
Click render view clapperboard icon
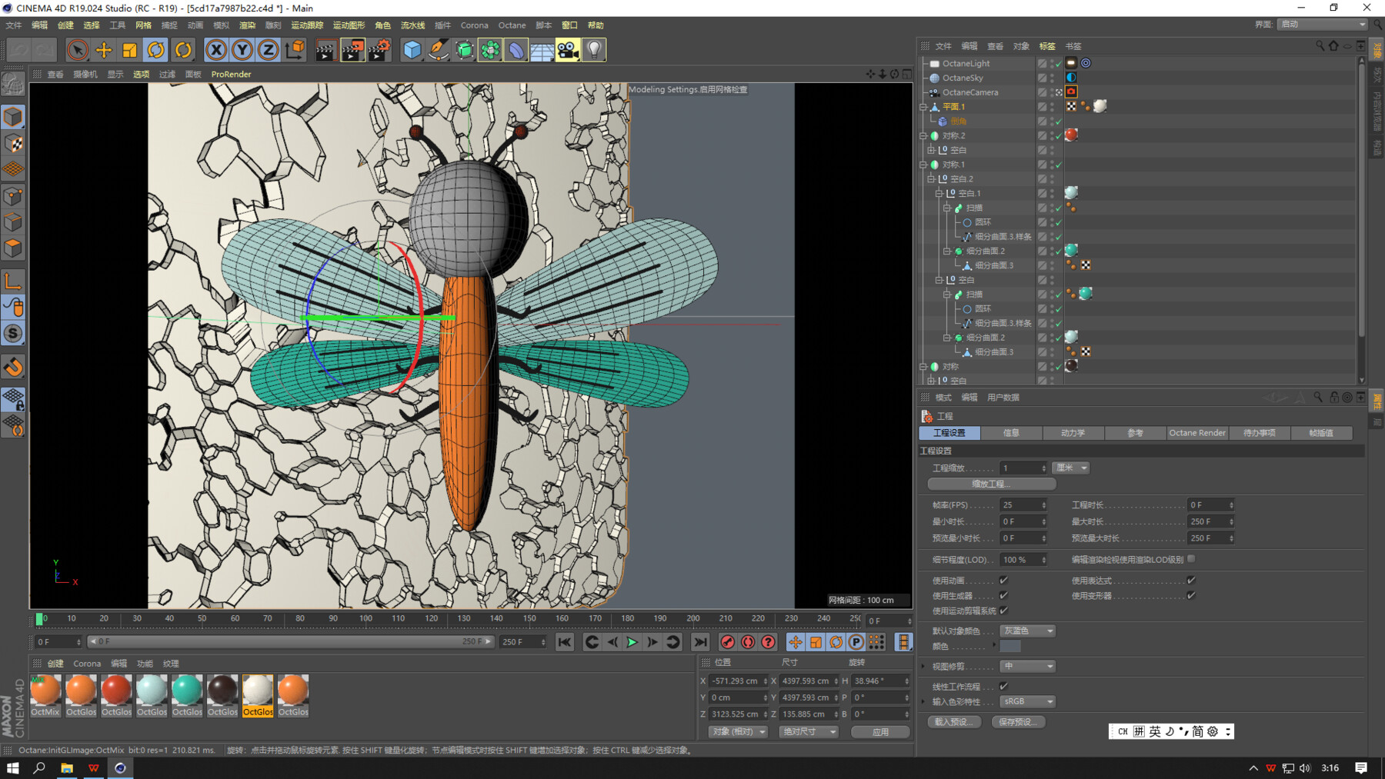325,50
